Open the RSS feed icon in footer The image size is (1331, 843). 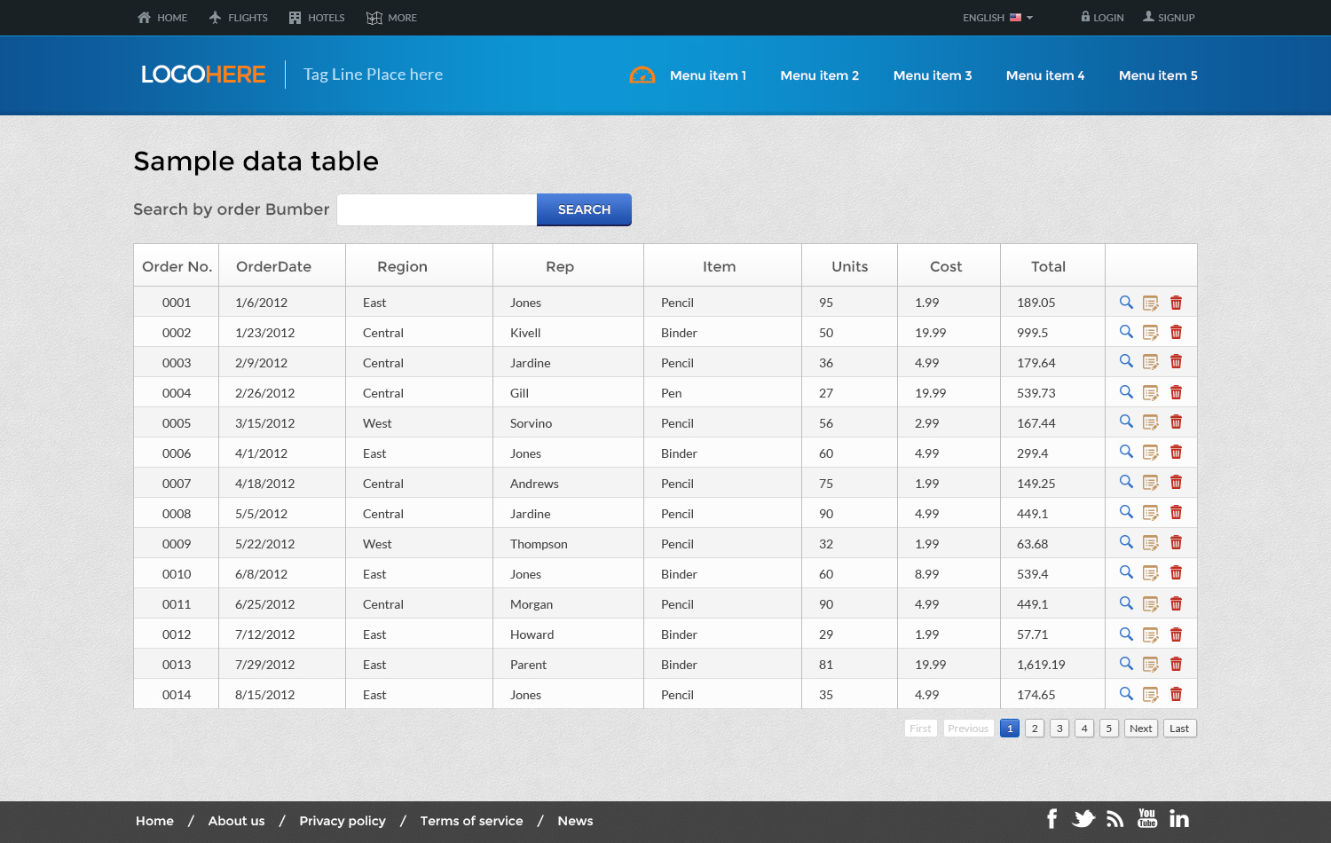pyautogui.click(x=1115, y=819)
